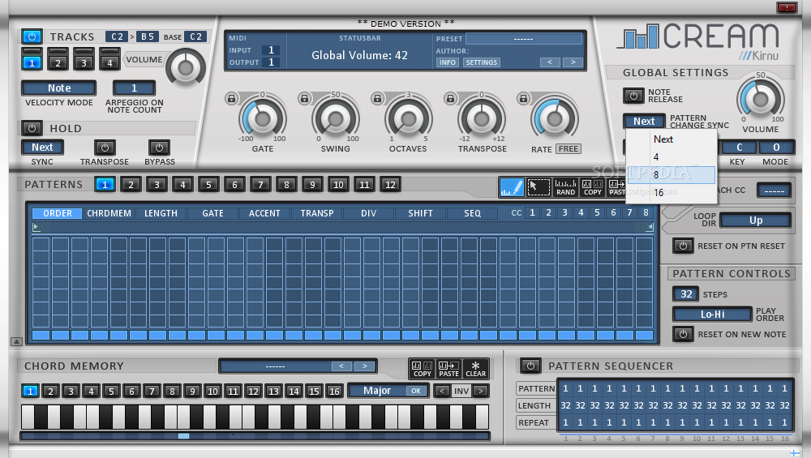This screenshot has width=811, height=458.
Task: Open LOOP DIR Up dropdown
Action: click(756, 220)
